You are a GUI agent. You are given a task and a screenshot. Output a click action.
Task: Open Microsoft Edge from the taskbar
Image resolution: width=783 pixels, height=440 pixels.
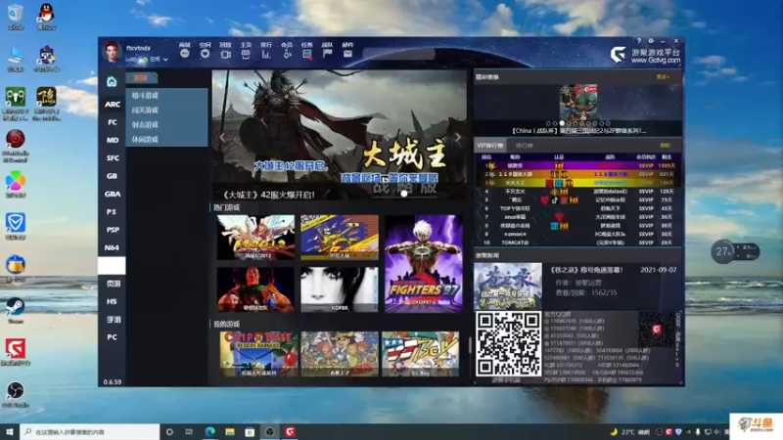click(209, 431)
